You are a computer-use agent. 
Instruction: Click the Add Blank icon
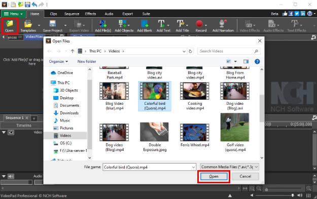pyautogui.click(x=145, y=24)
